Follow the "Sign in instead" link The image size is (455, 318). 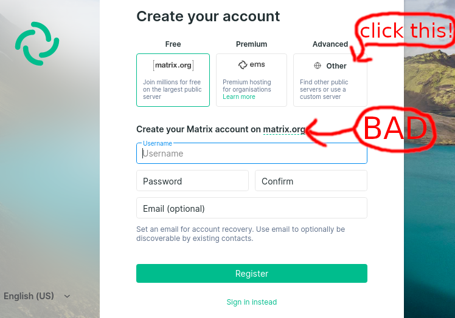click(x=251, y=302)
